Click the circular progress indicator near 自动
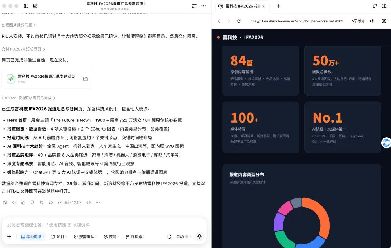This screenshot has height=248, width=391. (x=169, y=237)
